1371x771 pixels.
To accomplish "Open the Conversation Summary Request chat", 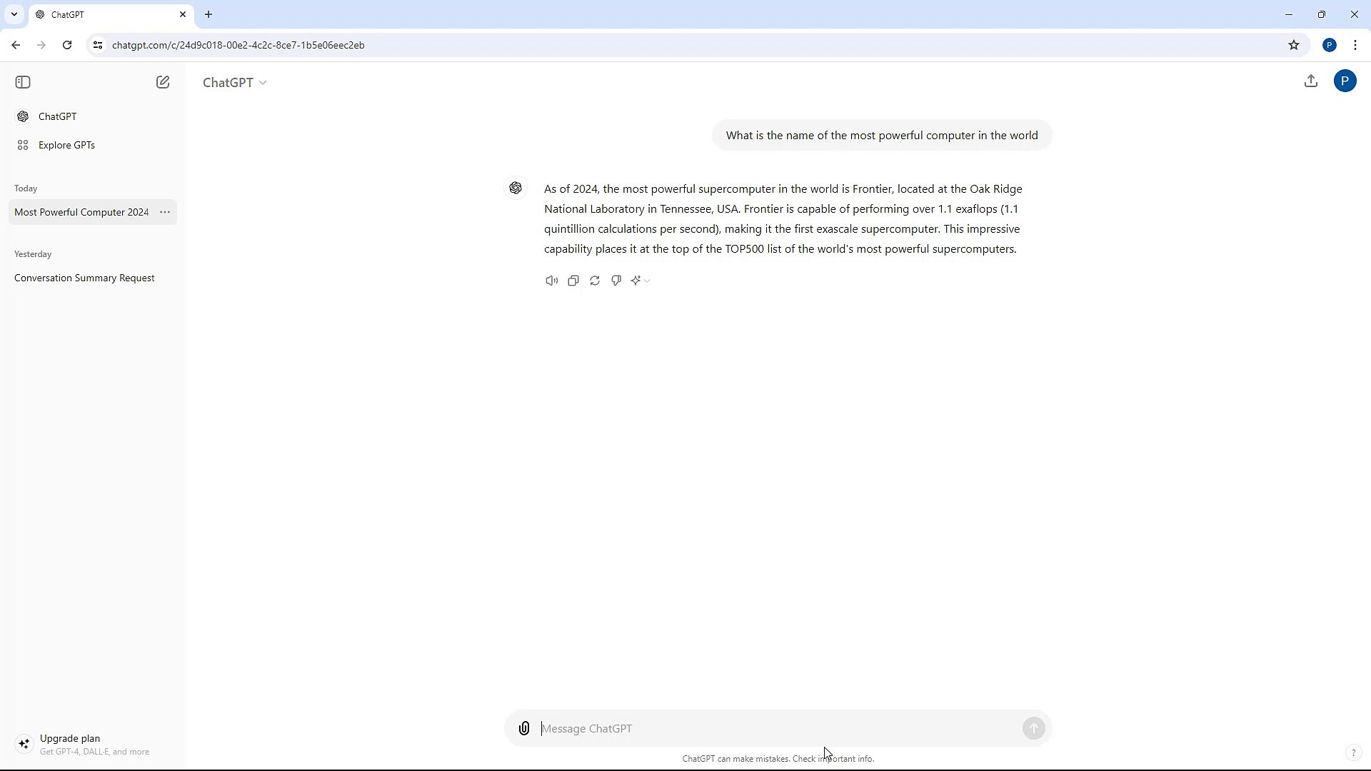I will point(84,277).
